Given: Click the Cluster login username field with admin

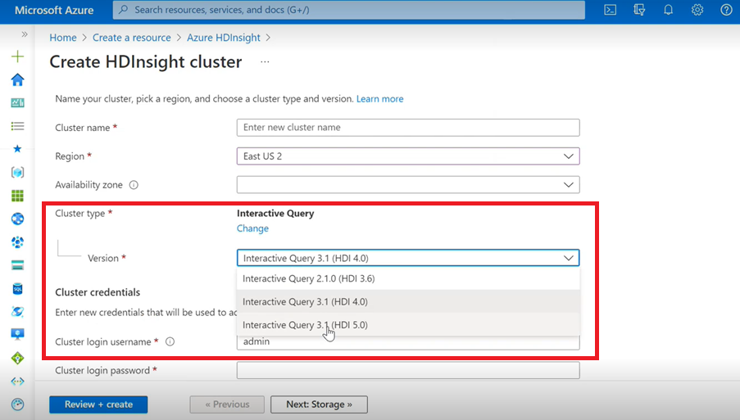Looking at the screenshot, I should pyautogui.click(x=408, y=342).
